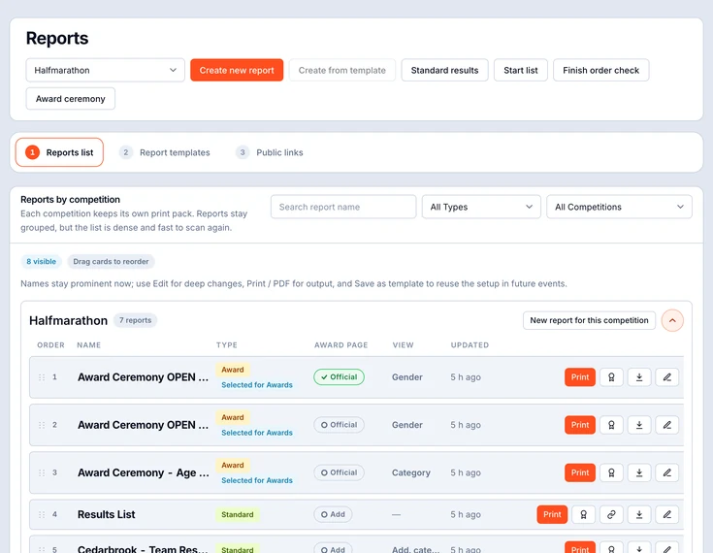Mark Award Ceremony - Age as Official

[x=339, y=472]
